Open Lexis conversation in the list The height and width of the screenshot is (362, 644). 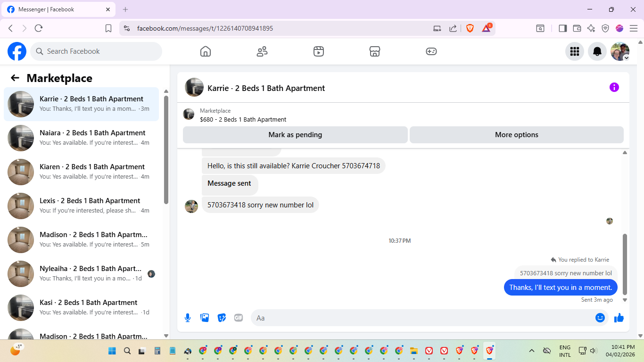pos(81,206)
